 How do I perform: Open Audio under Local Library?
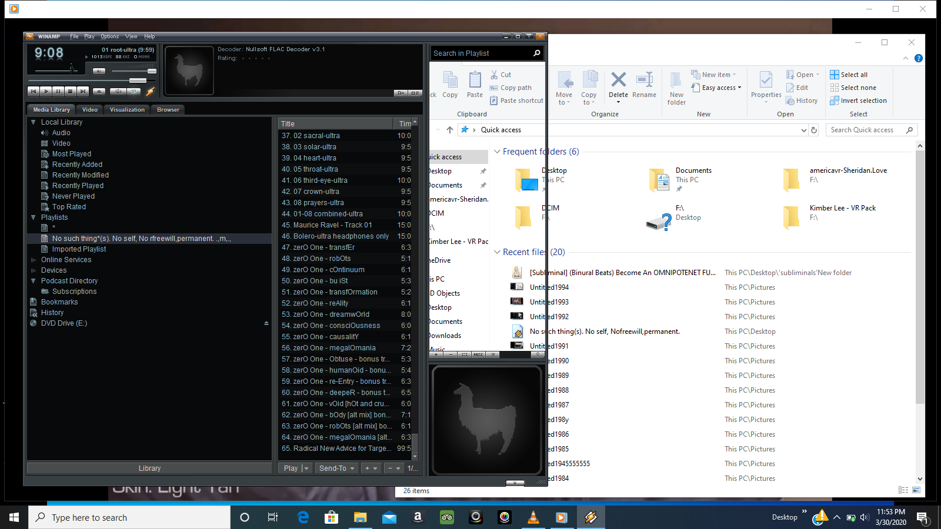[x=61, y=133]
